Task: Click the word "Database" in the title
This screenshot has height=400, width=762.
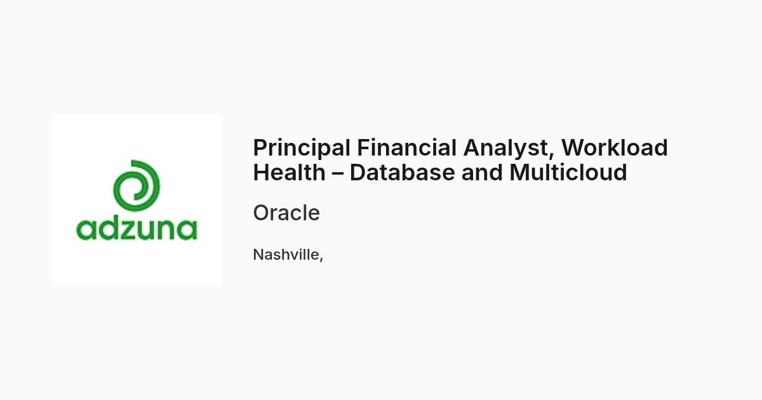Action: pos(402,173)
